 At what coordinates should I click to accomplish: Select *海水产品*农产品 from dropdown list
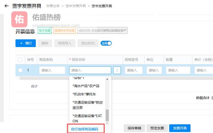coord(86,86)
